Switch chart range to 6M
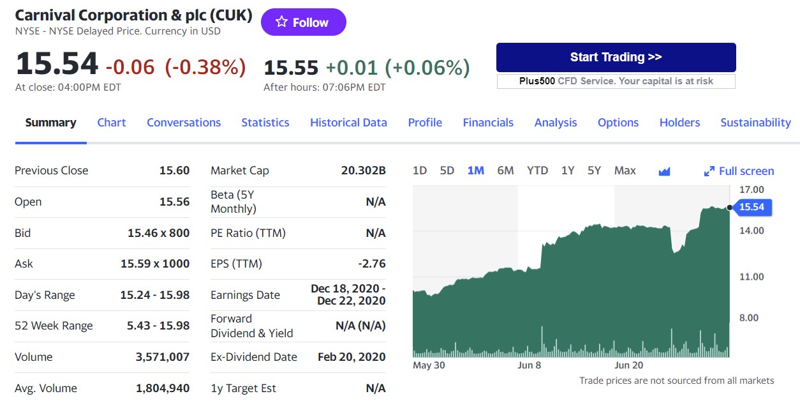Viewport: 800px width, 410px height. 505,171
